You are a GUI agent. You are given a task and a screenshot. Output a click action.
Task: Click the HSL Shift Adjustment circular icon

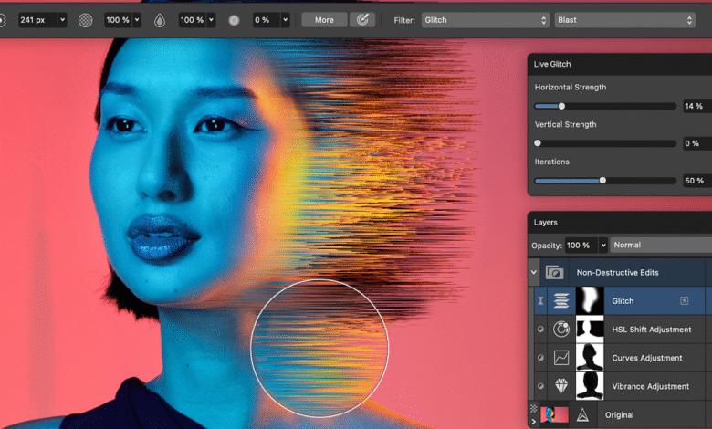[561, 330]
